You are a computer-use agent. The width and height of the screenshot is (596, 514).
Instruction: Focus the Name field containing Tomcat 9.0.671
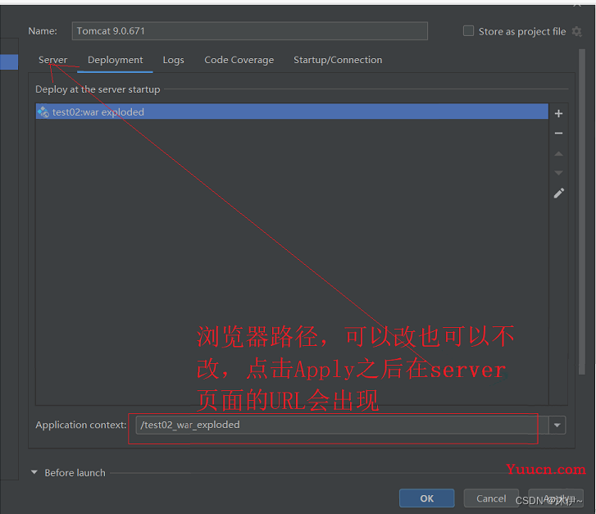[x=250, y=31]
